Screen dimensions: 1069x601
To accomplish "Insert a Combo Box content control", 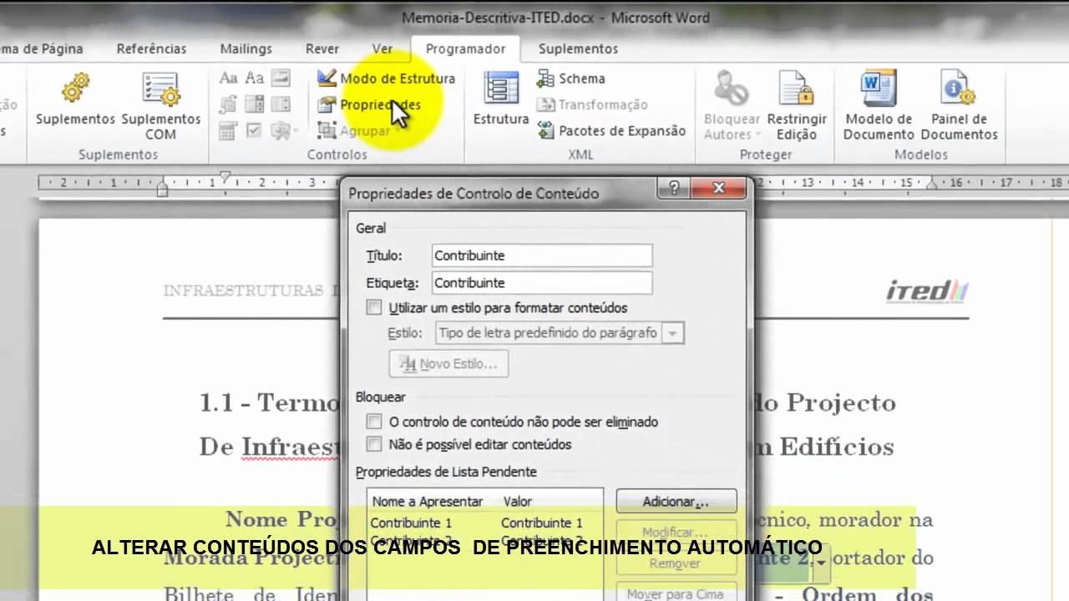I will click(255, 104).
